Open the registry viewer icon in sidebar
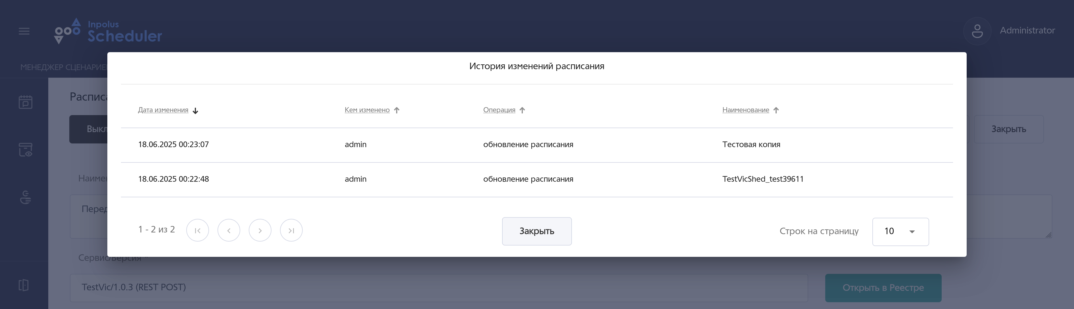Viewport: 1074px width, 309px height. pyautogui.click(x=26, y=149)
